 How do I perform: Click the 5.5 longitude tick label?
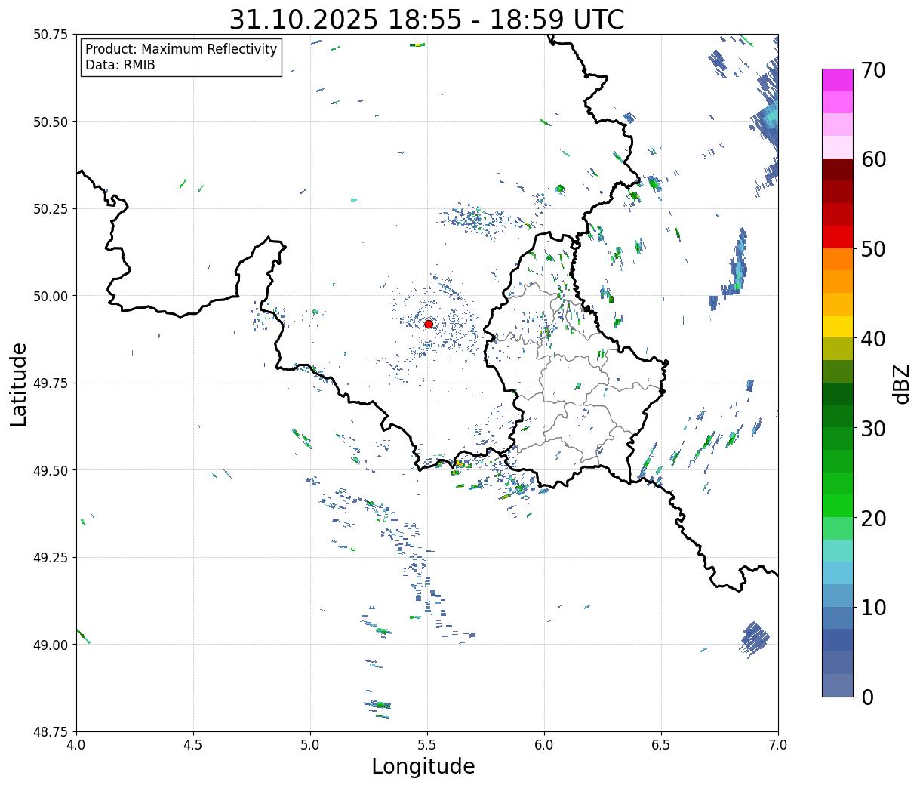pos(427,745)
